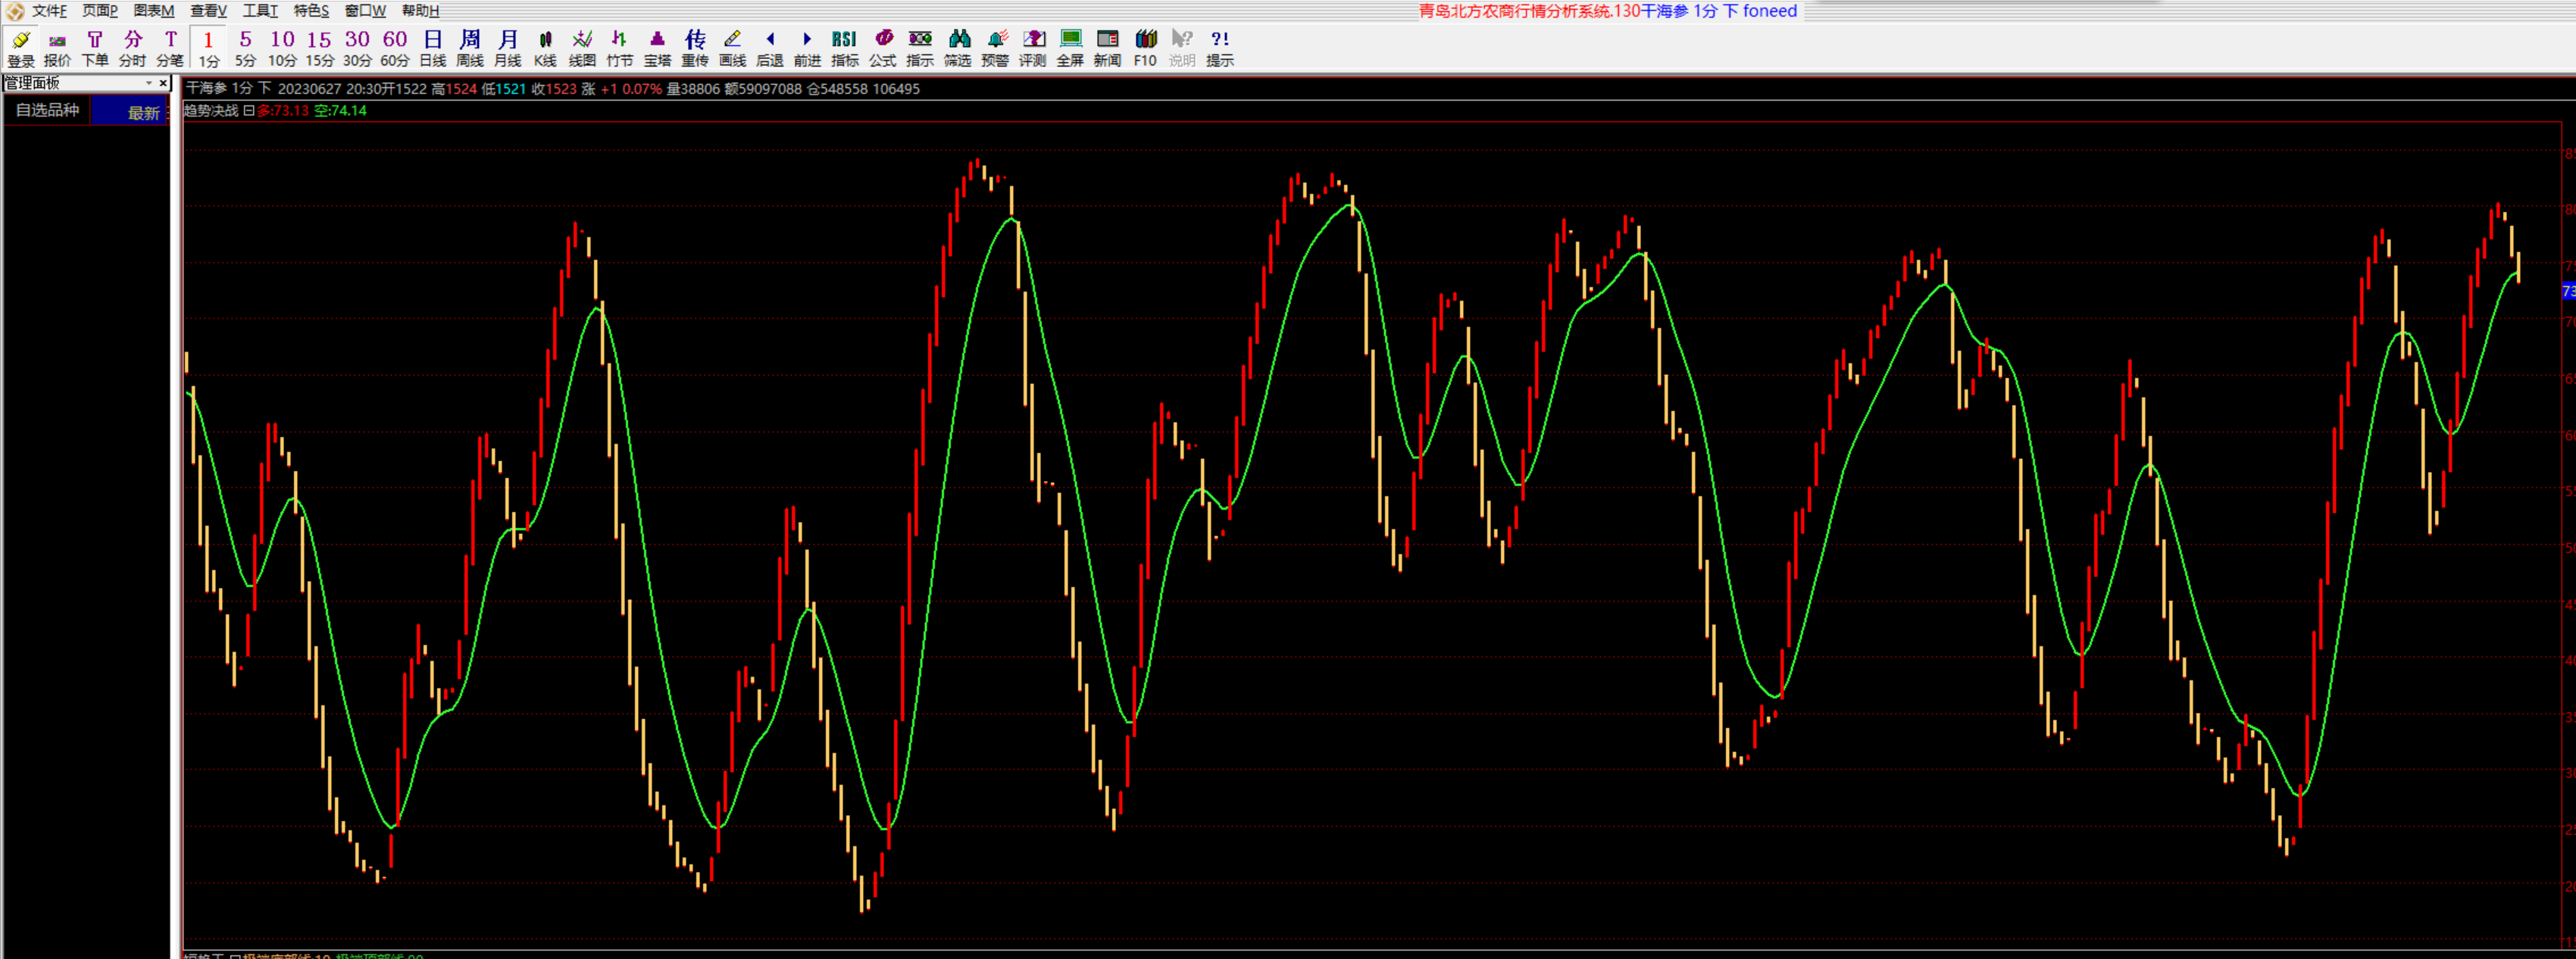Choose the 线图 line chart style
The image size is (2576, 959).
pos(582,48)
